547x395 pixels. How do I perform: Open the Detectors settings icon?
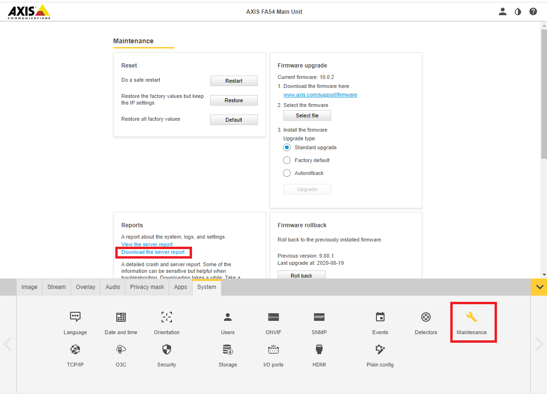[426, 317]
